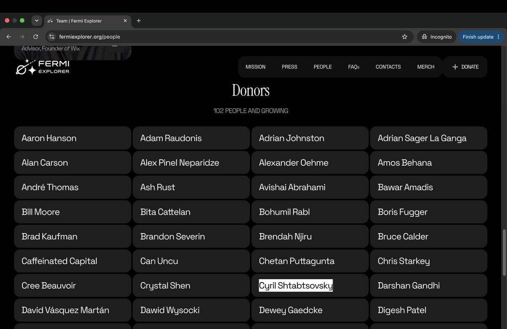
Task: Click donor Caffeinated Capital
Action: pyautogui.click(x=73, y=261)
